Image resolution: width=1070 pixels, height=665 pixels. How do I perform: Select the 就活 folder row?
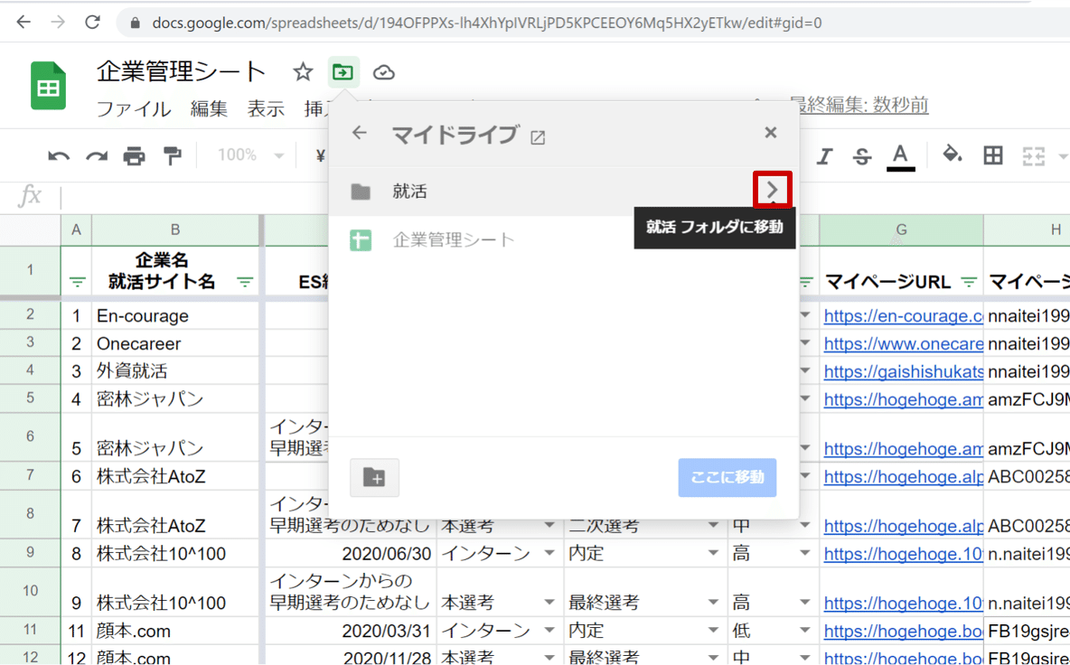(564, 192)
